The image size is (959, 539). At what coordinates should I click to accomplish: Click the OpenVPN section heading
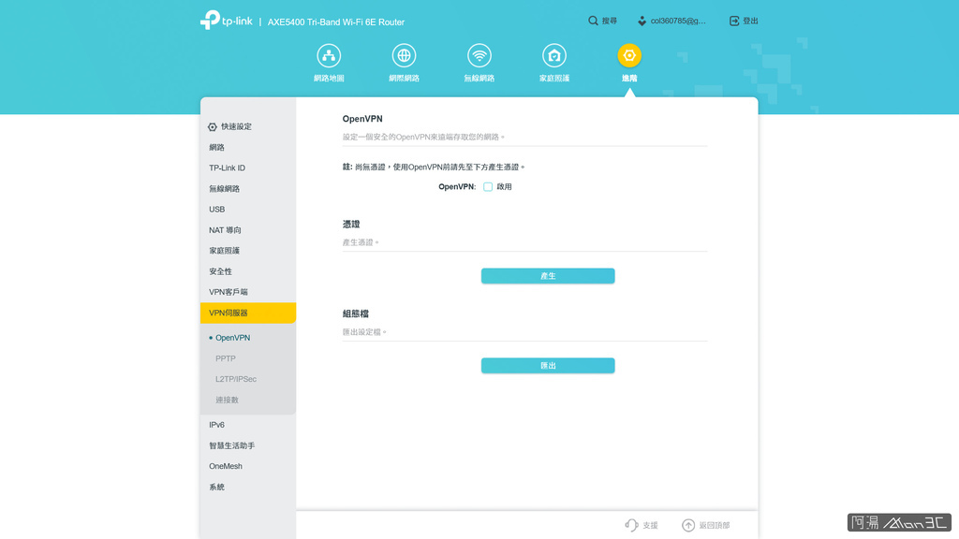[x=362, y=119]
